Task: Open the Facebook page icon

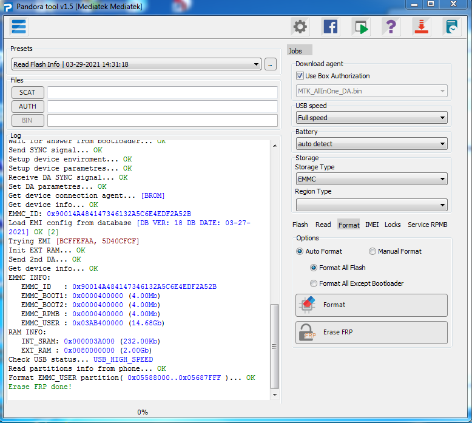Action: (331, 27)
